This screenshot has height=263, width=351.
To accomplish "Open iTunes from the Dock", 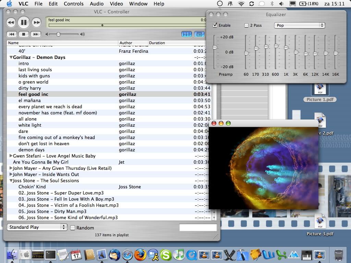I will 179,255.
